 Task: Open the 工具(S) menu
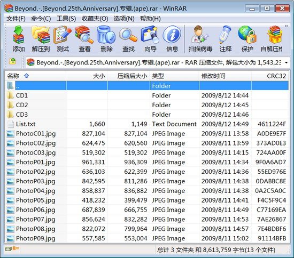[x=66, y=19]
